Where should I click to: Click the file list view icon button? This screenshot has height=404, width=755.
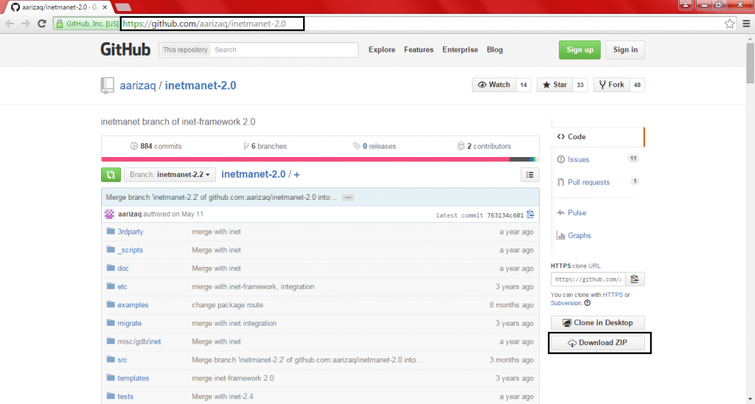pyautogui.click(x=529, y=175)
